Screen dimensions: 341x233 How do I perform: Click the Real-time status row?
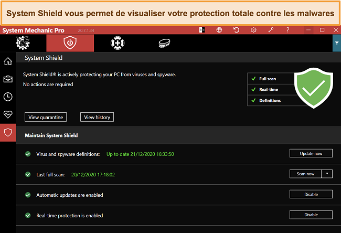click(271, 89)
